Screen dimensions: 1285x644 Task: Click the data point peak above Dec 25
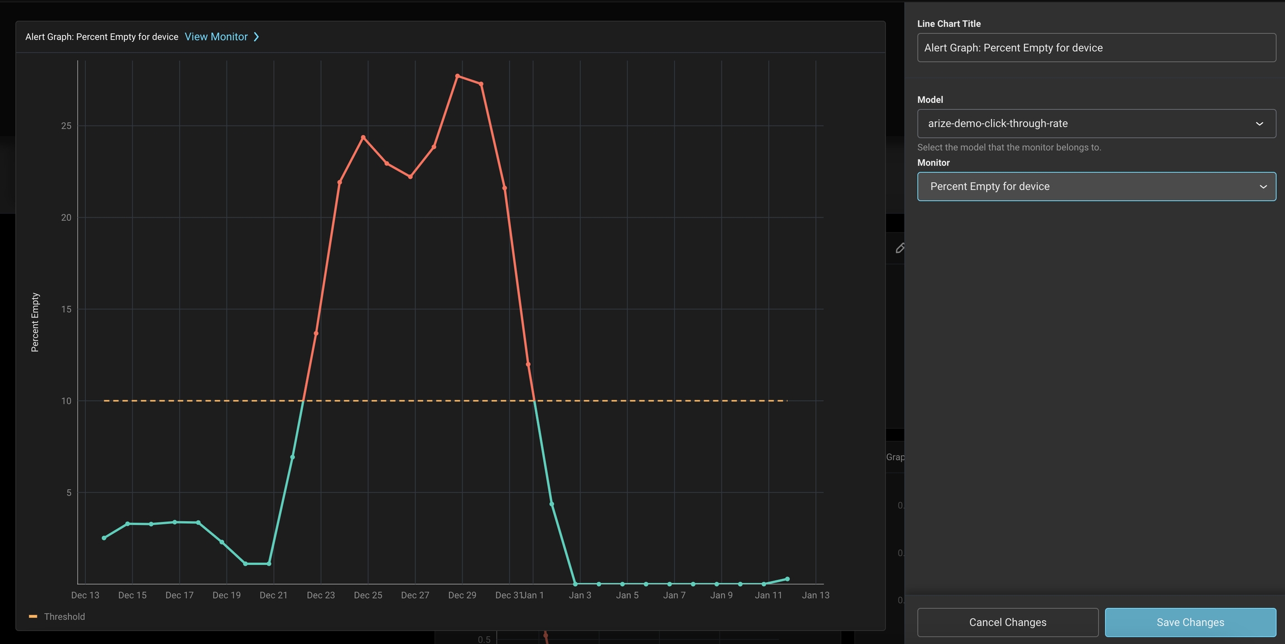pos(363,137)
